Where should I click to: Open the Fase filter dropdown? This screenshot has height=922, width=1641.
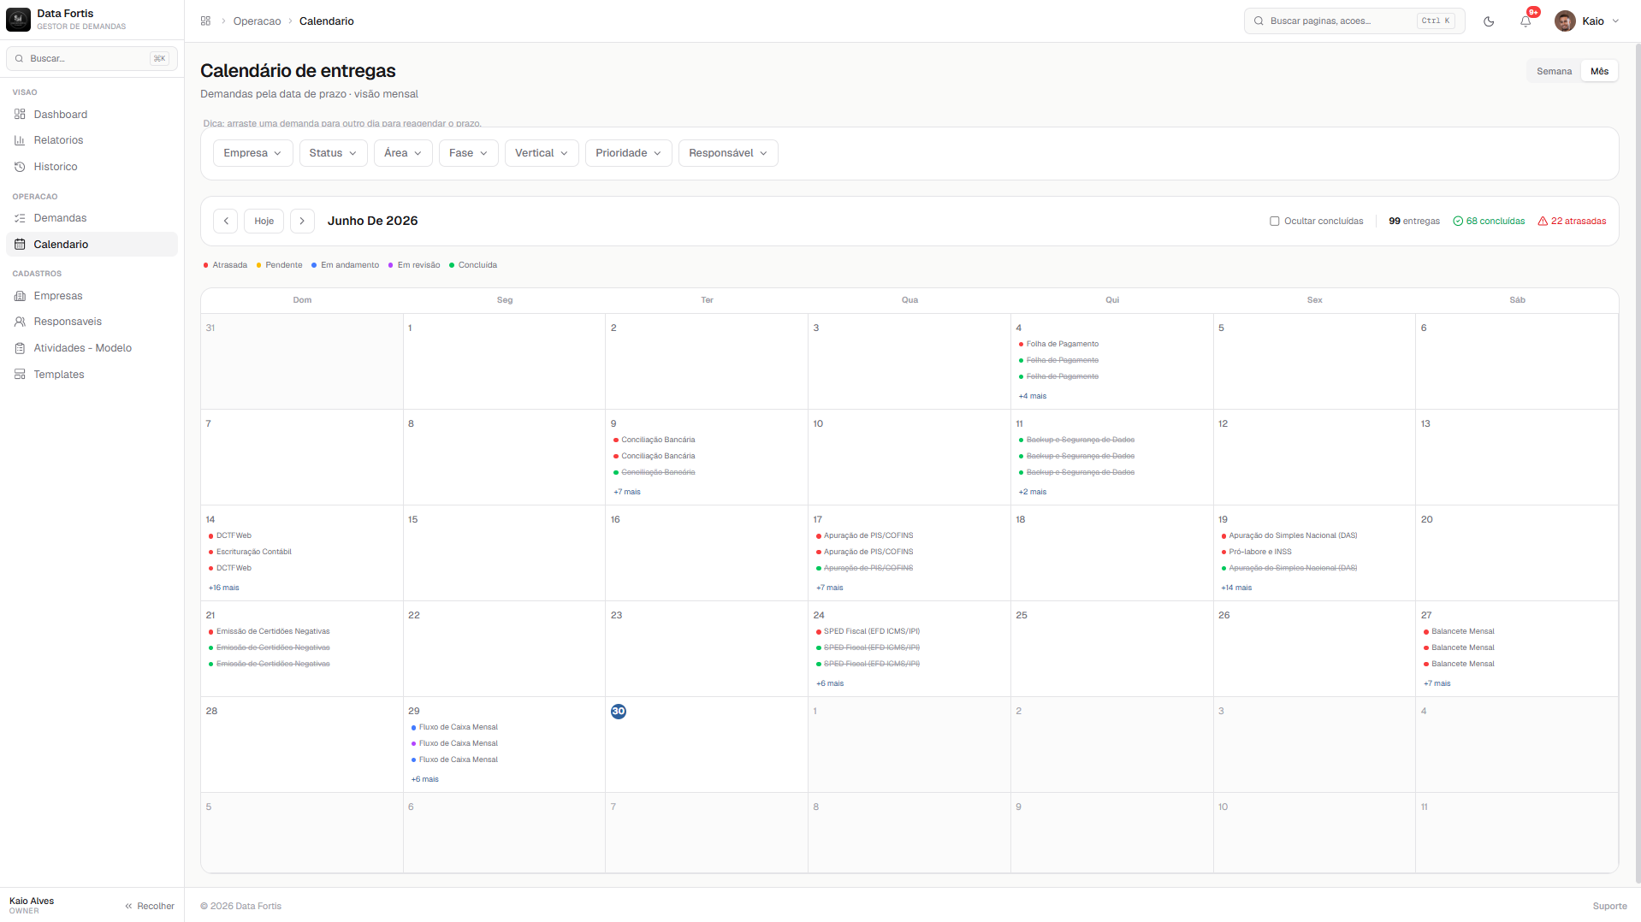[x=468, y=153]
